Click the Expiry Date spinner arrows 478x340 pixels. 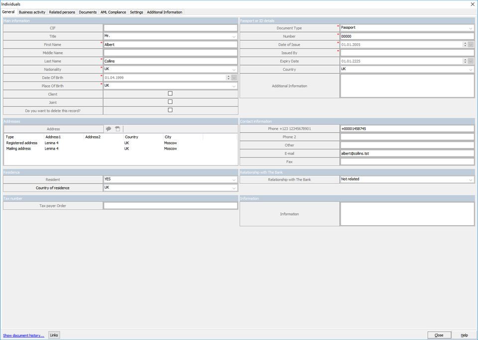465,61
